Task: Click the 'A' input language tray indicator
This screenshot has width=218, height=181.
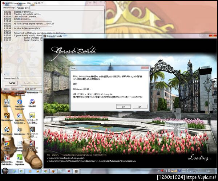Action: coord(166,171)
